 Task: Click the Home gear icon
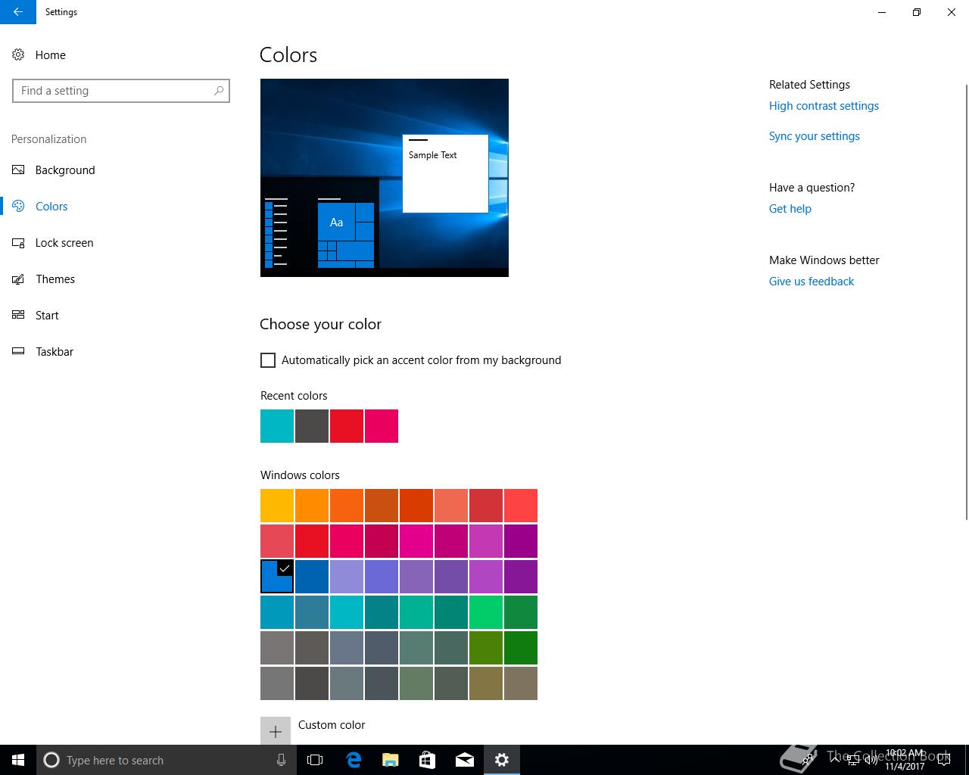click(x=18, y=54)
